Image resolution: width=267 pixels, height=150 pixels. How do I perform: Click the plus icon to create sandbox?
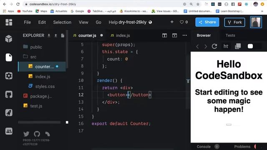click(x=172, y=22)
